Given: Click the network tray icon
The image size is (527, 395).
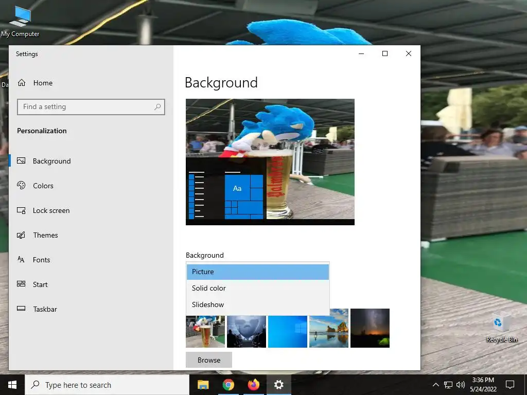Looking at the screenshot, I should 448,385.
